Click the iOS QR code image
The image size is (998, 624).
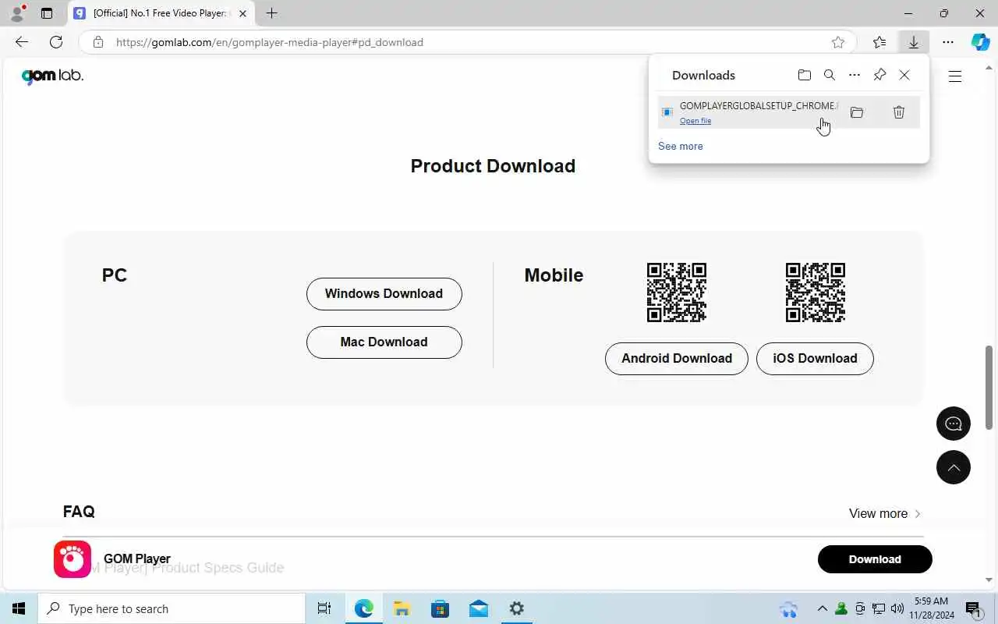tap(816, 292)
